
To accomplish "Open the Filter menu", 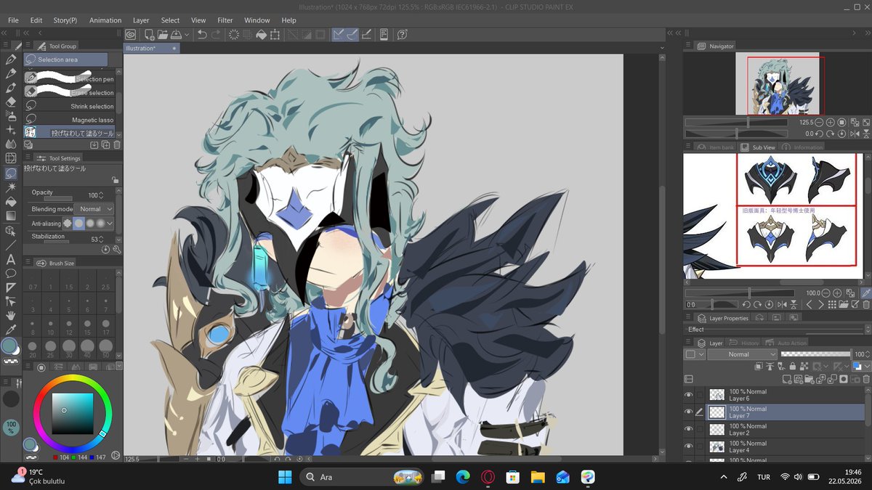I will pyautogui.click(x=225, y=20).
